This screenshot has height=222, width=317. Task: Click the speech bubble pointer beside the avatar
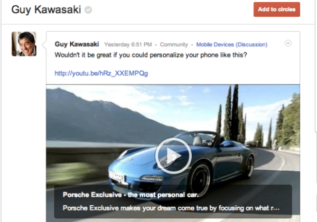(44, 44)
